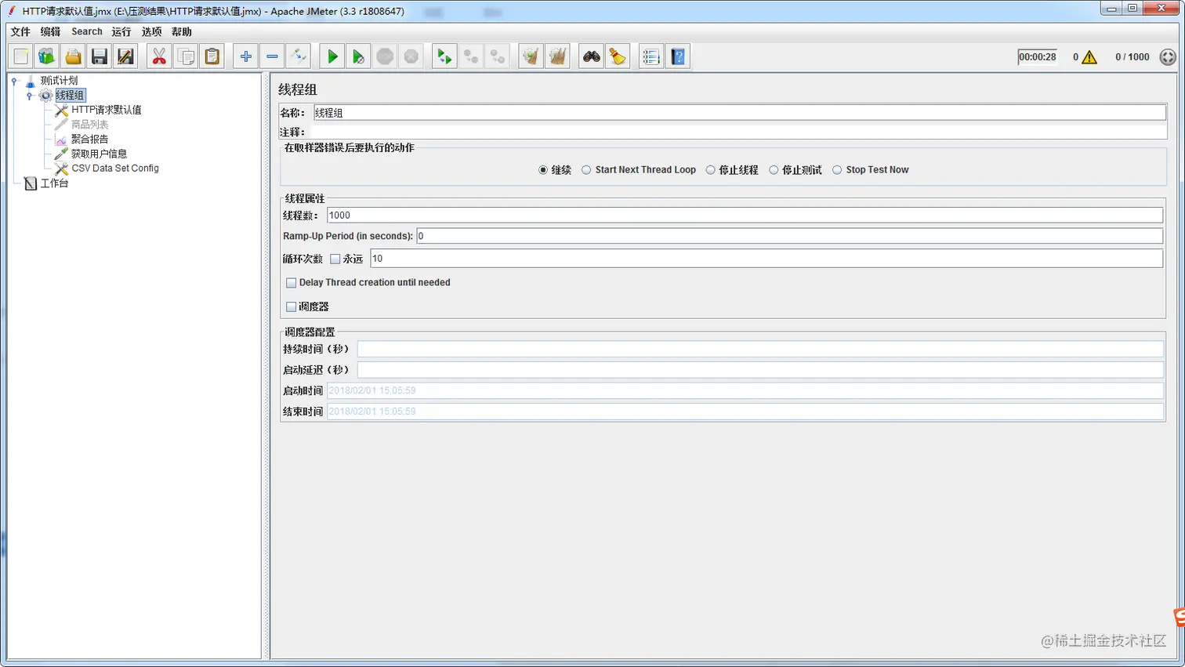This screenshot has width=1185, height=667.
Task: Click the Ramp-Up Period input field
Action: 790,236
